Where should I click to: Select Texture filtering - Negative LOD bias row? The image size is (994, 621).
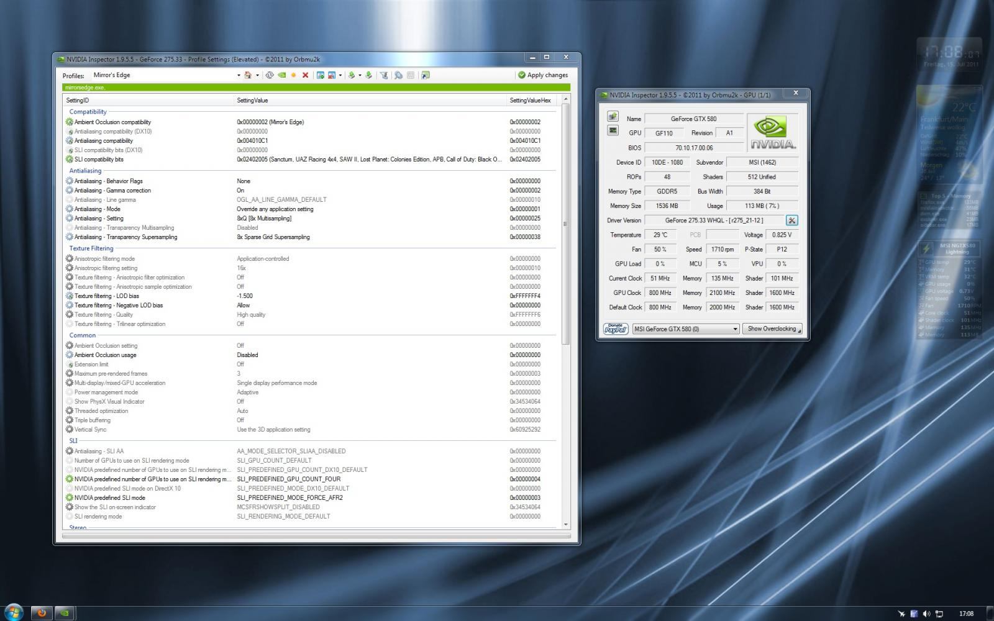click(311, 305)
